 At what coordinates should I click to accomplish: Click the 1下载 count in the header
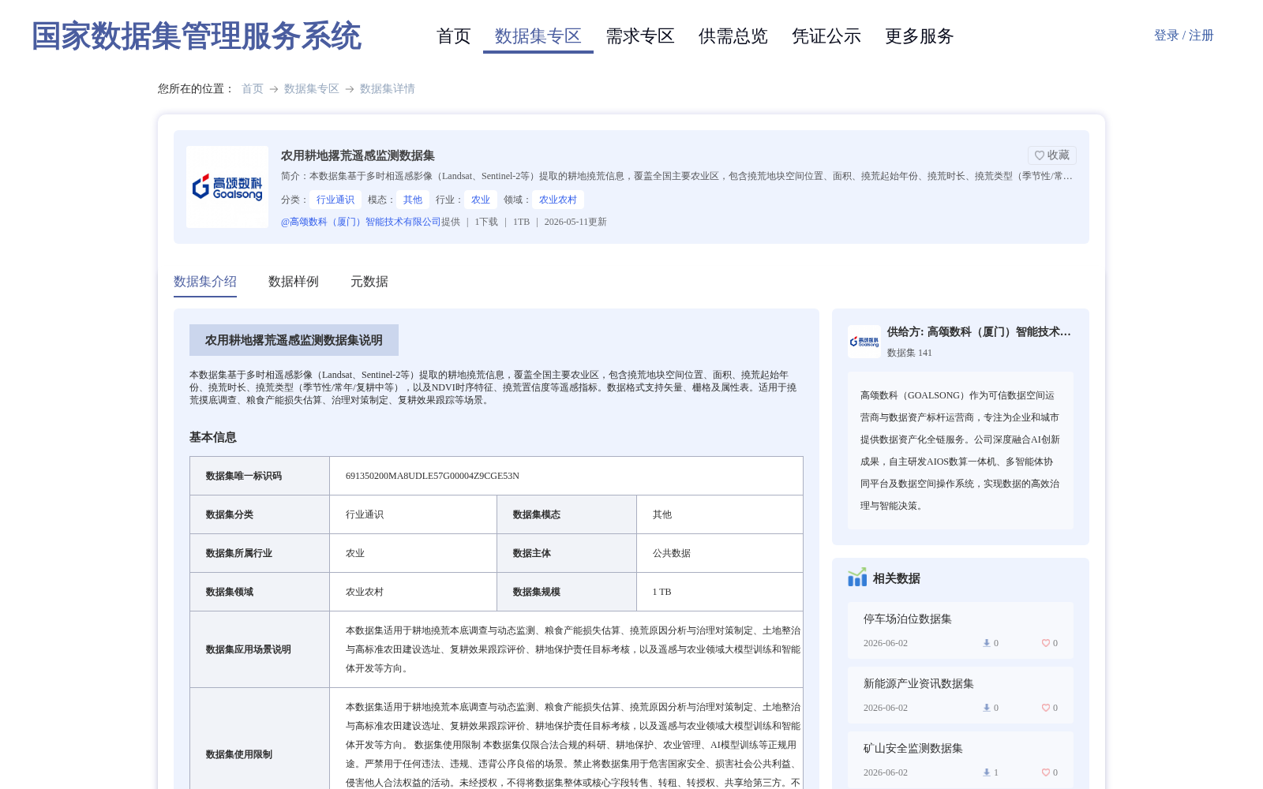(x=486, y=222)
